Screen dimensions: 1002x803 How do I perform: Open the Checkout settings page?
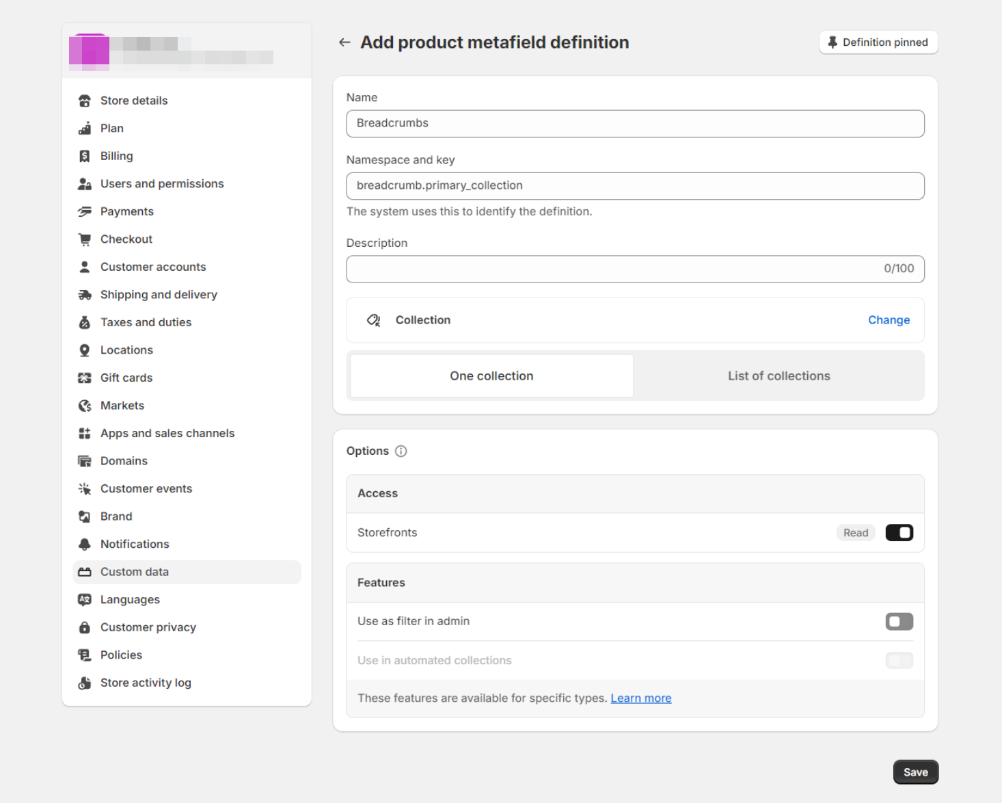point(126,239)
